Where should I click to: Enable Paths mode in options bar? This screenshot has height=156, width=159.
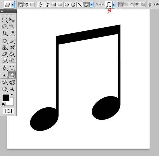tap(27, 5)
